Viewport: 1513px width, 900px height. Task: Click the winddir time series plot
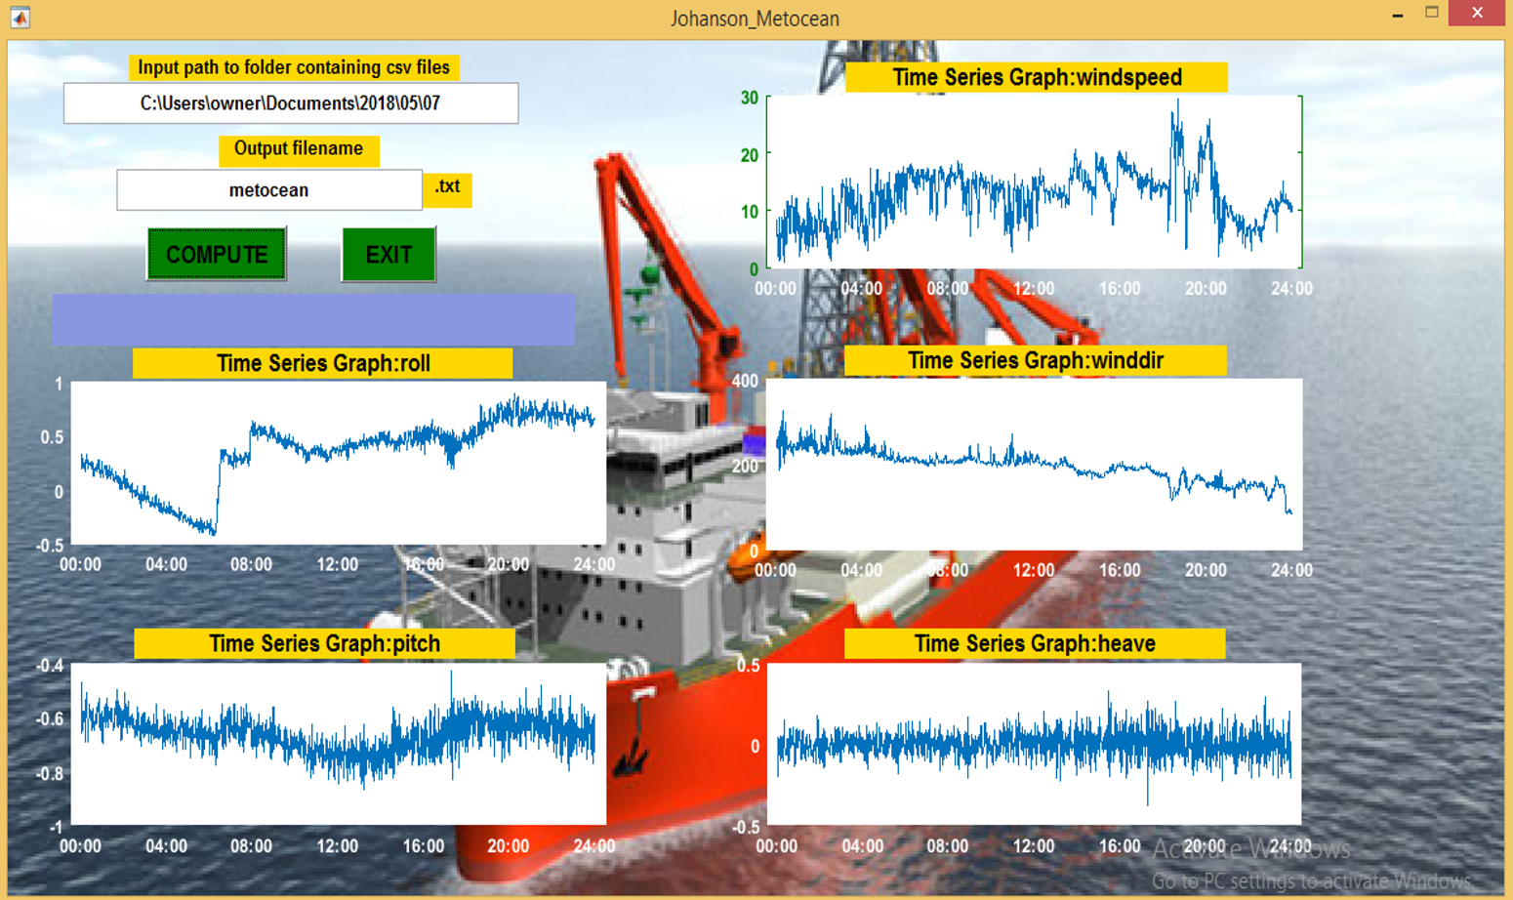point(1035,465)
